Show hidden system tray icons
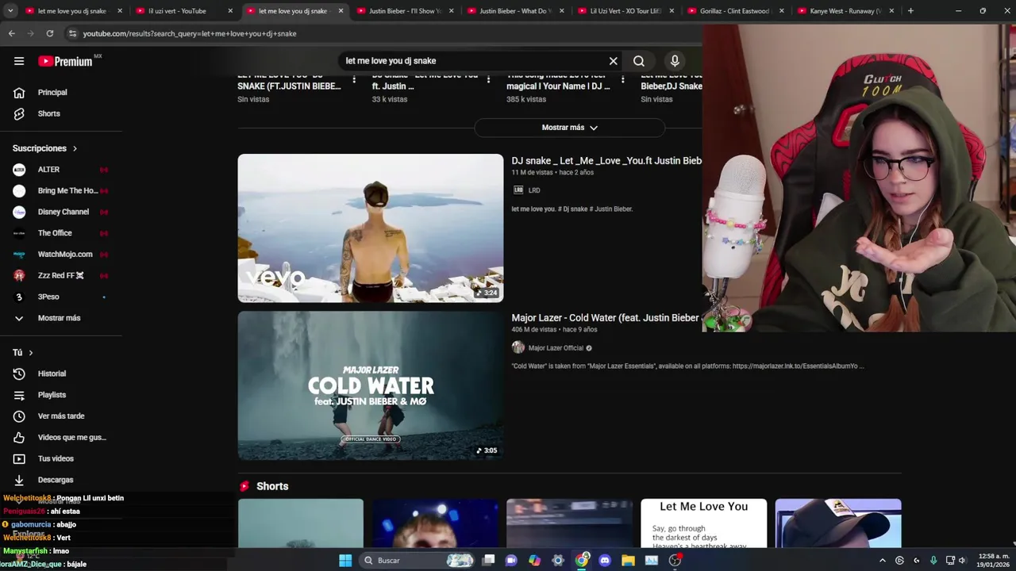The image size is (1016, 571). click(882, 561)
